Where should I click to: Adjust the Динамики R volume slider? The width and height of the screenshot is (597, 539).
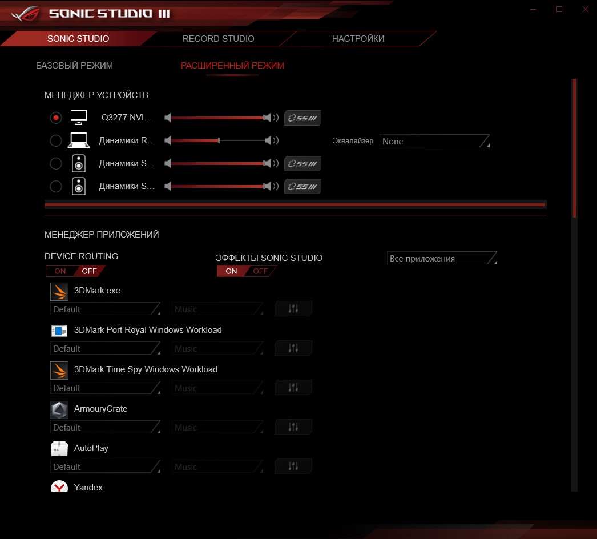[219, 140]
